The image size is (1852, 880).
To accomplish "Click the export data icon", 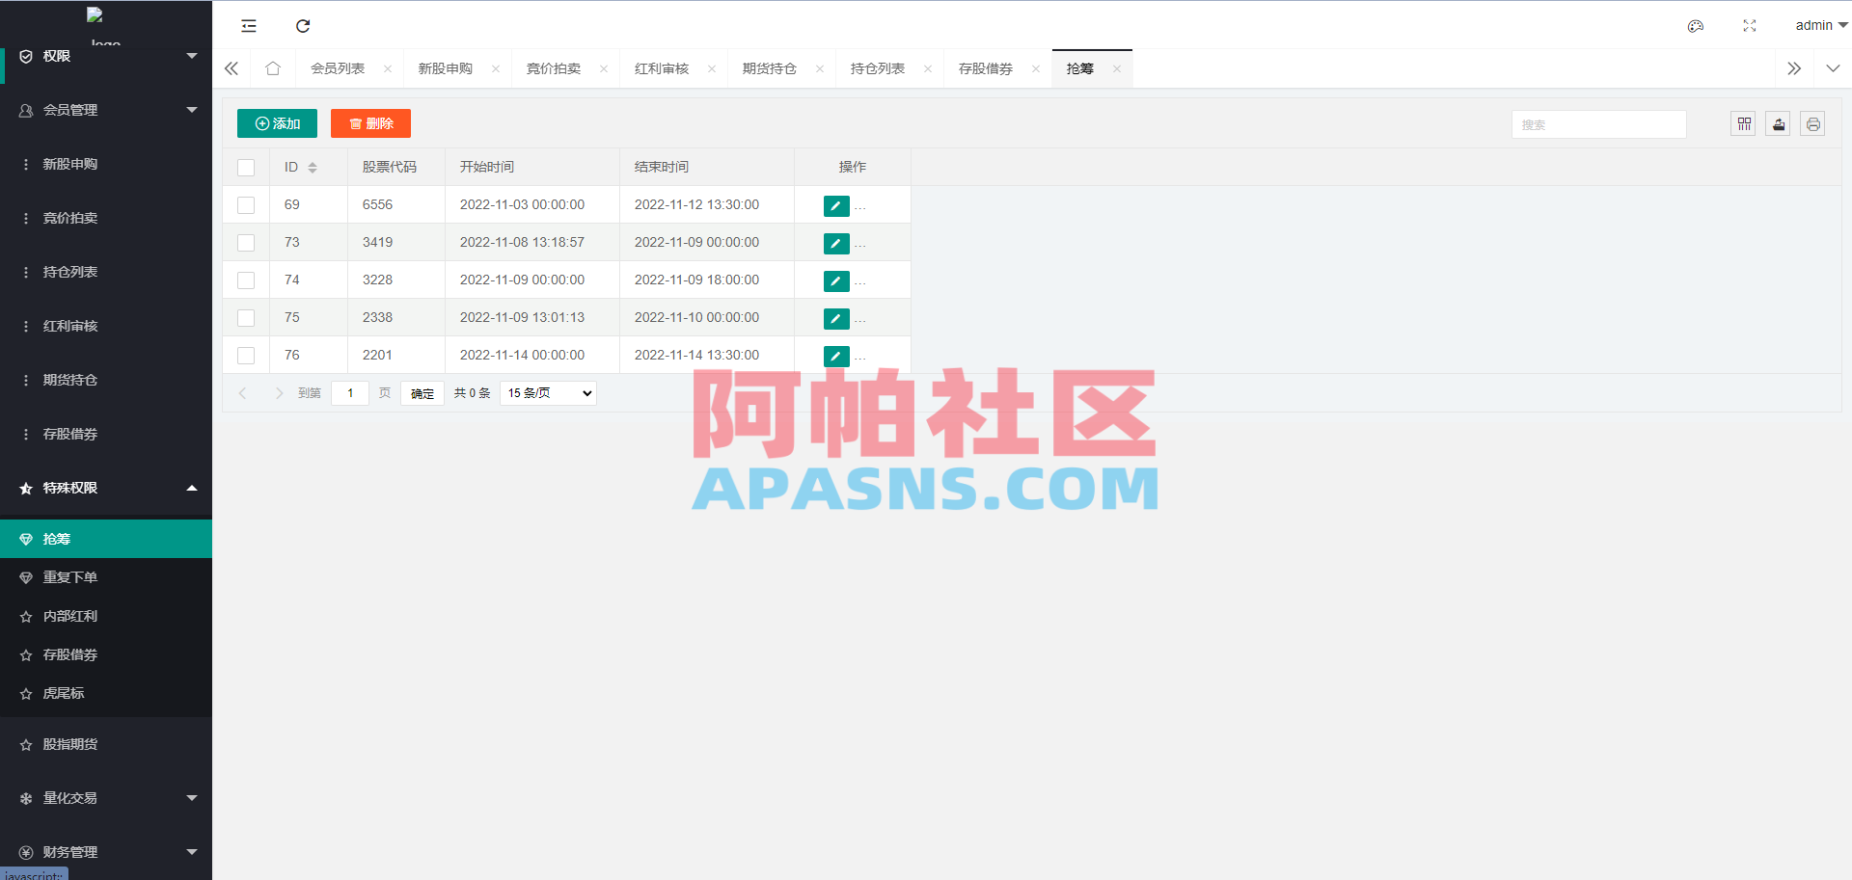I will (x=1778, y=123).
